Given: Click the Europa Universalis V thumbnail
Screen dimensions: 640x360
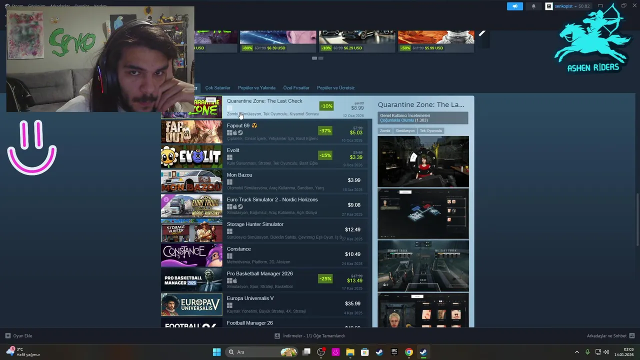Looking at the screenshot, I should pos(191,304).
